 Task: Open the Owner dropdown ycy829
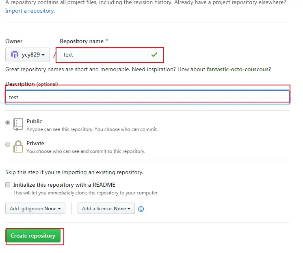tap(28, 55)
